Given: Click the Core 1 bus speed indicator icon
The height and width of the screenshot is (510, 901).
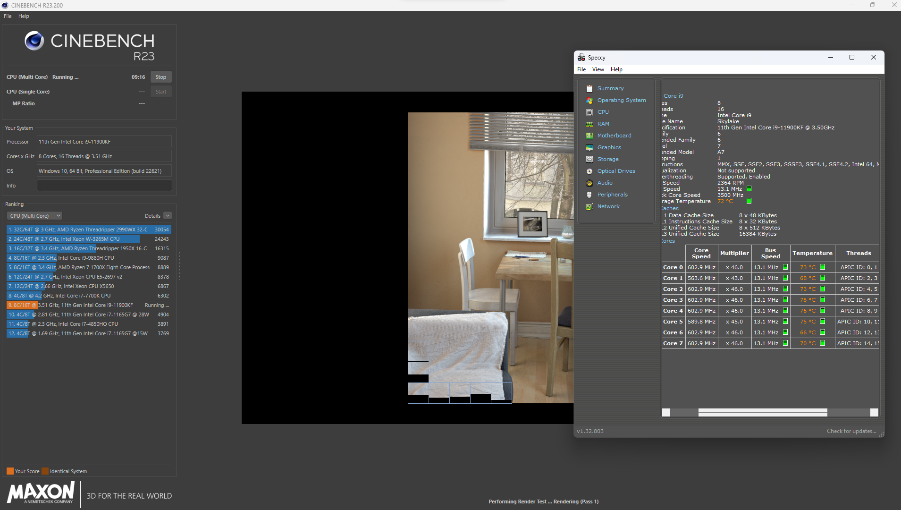Looking at the screenshot, I should tap(785, 278).
